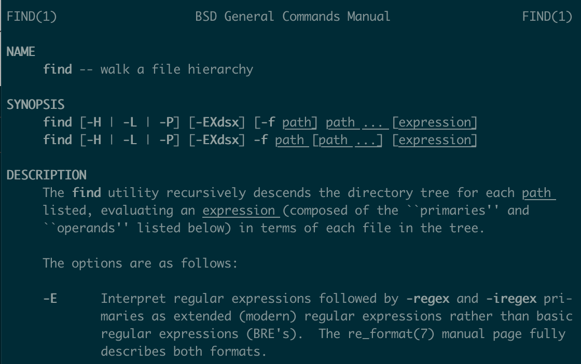The height and width of the screenshot is (364, 581).
Task: Click the -E option label
Action: pyautogui.click(x=50, y=299)
